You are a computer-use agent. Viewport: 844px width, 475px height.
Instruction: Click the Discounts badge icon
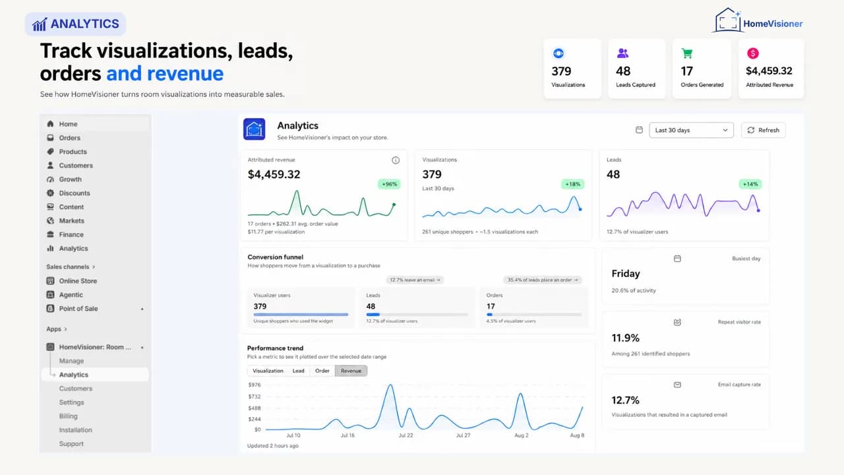tap(51, 193)
